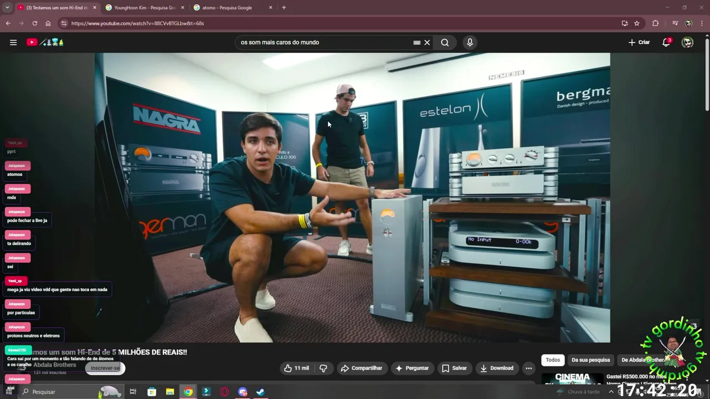
Task: Open Chrome from taskbar
Action: 188,392
